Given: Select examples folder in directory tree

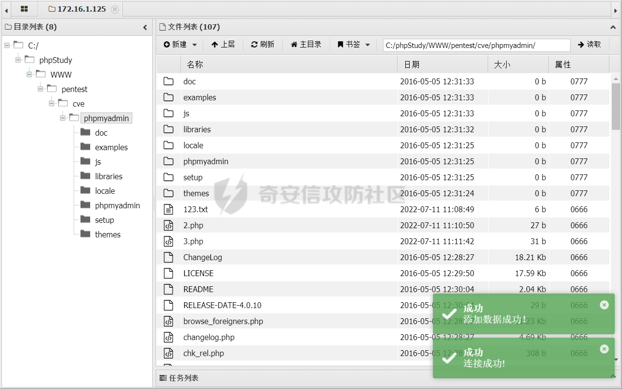Looking at the screenshot, I should coord(112,147).
